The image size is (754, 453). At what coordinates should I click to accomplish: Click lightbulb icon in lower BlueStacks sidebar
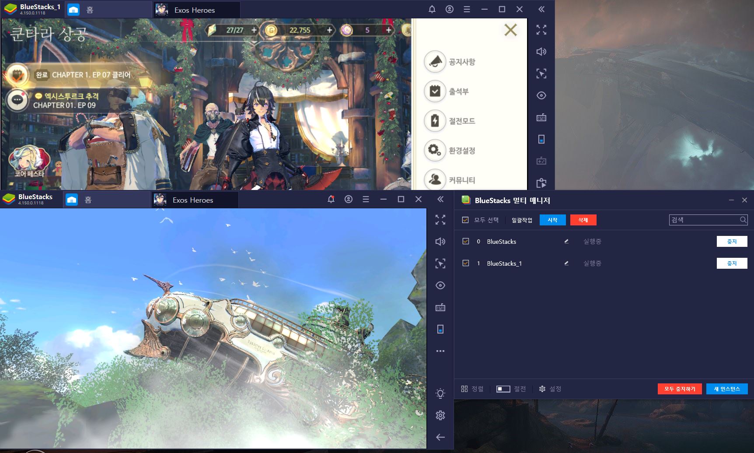click(440, 393)
